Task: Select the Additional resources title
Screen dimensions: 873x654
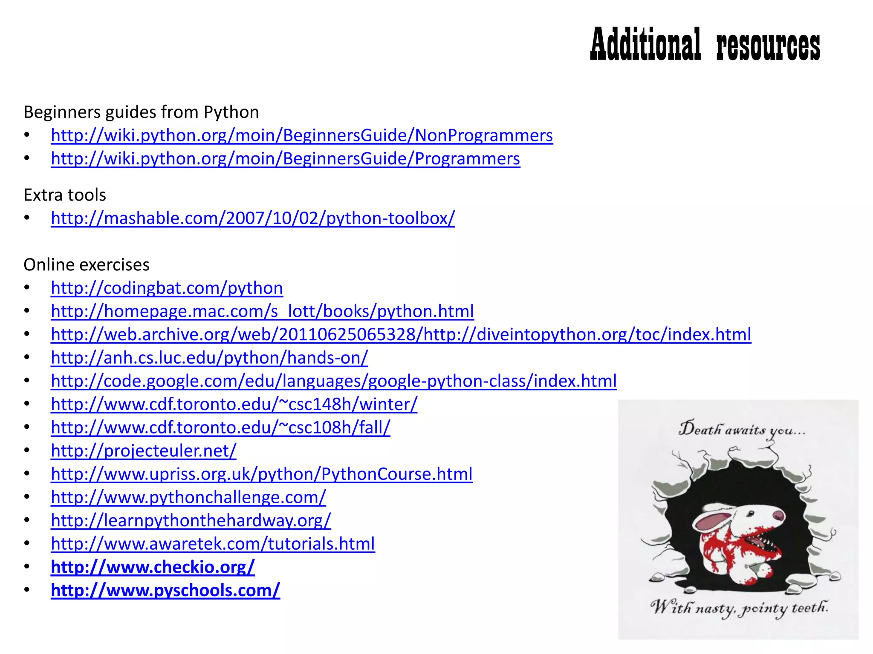Action: 705,44
